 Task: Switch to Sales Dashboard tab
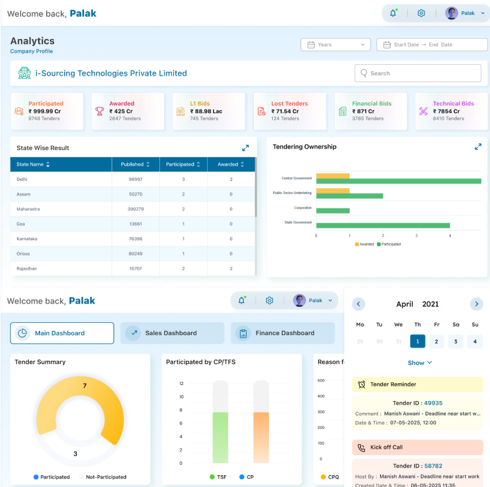pyautogui.click(x=172, y=333)
